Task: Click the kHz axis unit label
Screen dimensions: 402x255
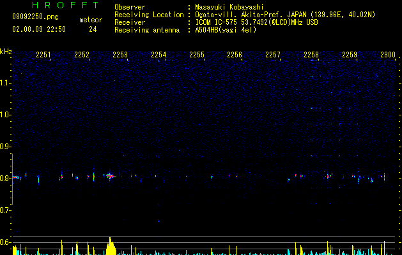Action: pyautogui.click(x=6, y=52)
